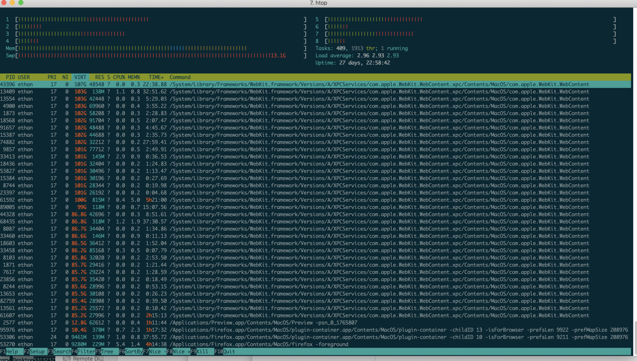Screen dimensions: 637x361
Task: Click the Uptime 27 days text
Action: pyautogui.click(x=353, y=63)
